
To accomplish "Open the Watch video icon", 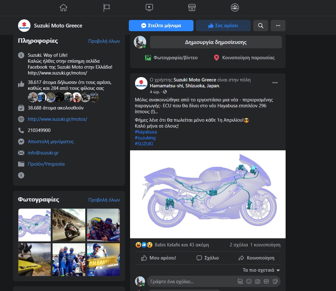I will (149, 7).
